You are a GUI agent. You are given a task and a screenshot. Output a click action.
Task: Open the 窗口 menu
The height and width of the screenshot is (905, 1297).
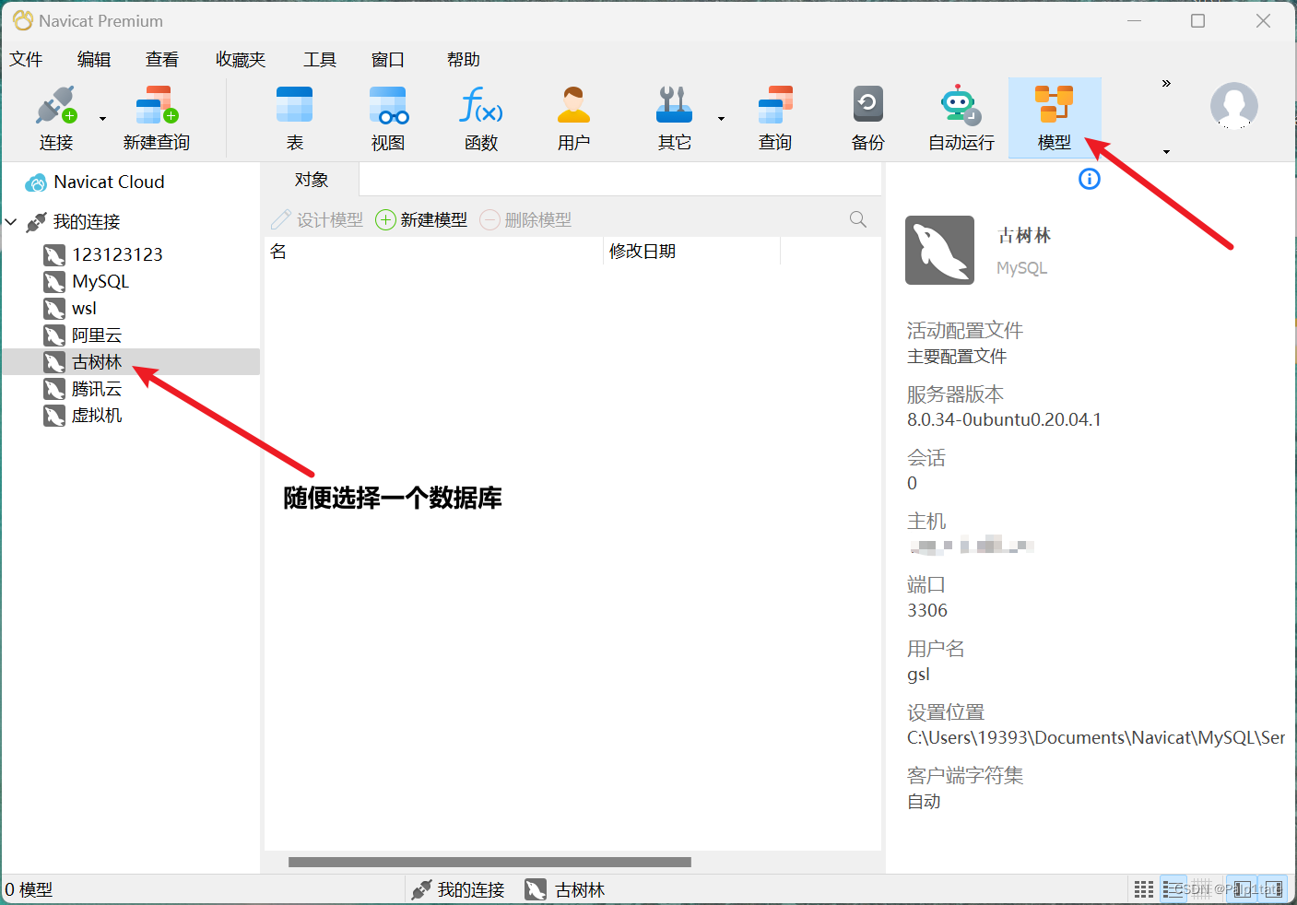388,60
